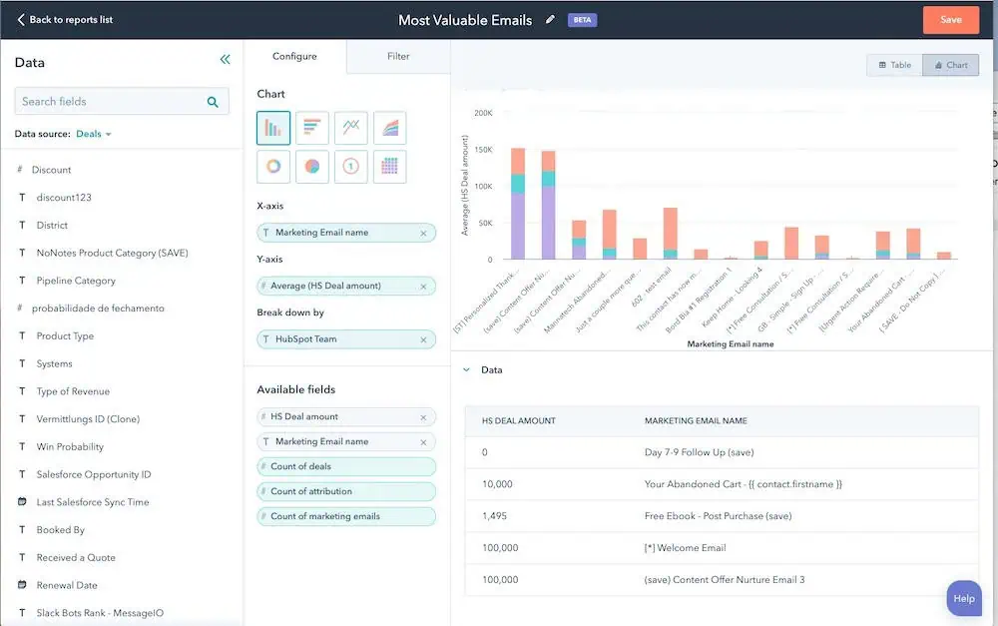Remove HubSpot Team from Break down by

click(423, 340)
